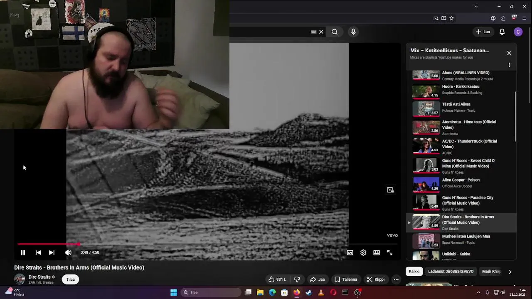The image size is (532, 299).
Task: Skip to the next video
Action: pyautogui.click(x=52, y=252)
